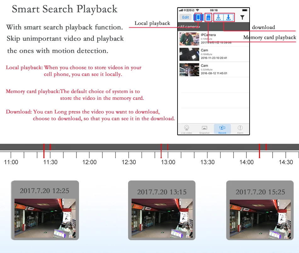The width and height of the screenshot is (299, 253).
Task: Click the 14:00 timeline label
Action: pos(246,162)
